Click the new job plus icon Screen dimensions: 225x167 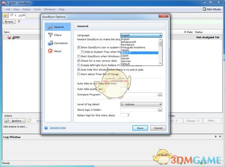(6, 15)
